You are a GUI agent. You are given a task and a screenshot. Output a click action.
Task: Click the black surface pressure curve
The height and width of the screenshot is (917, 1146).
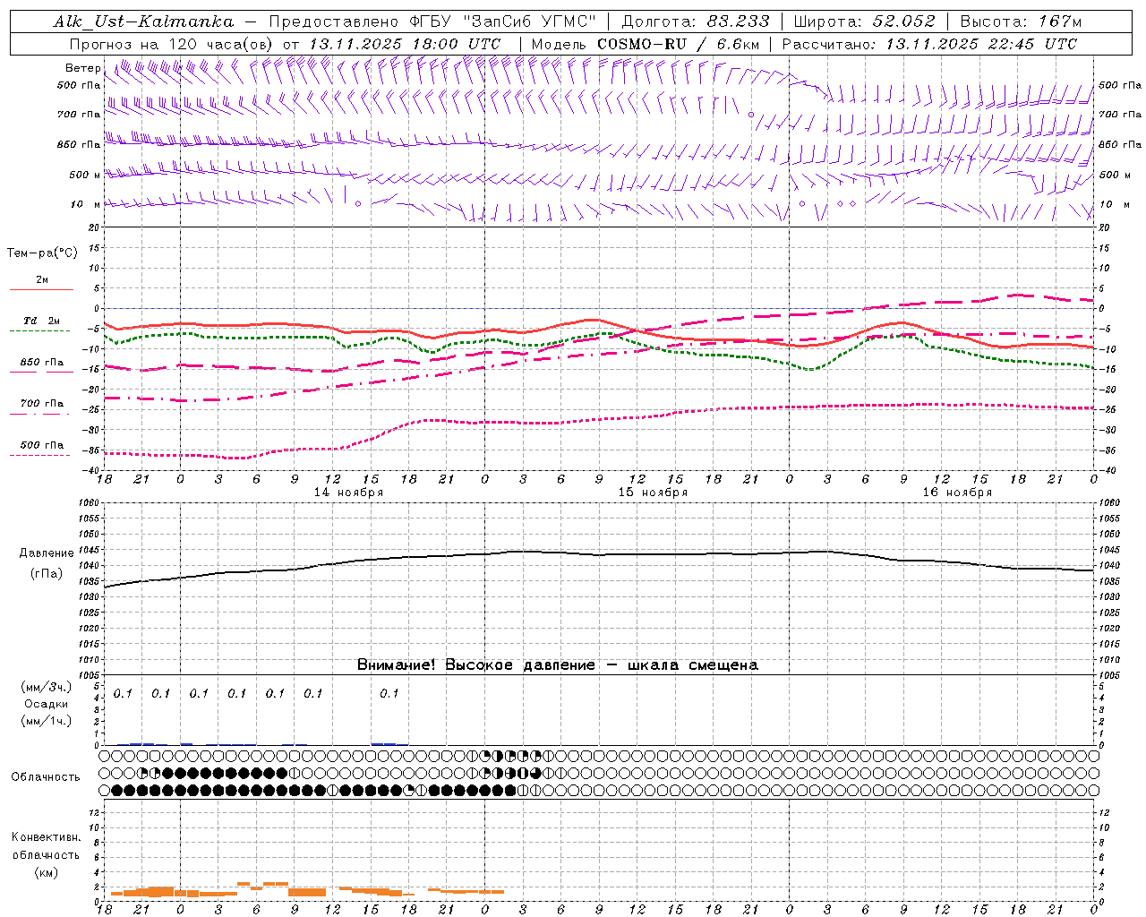tap(600, 554)
